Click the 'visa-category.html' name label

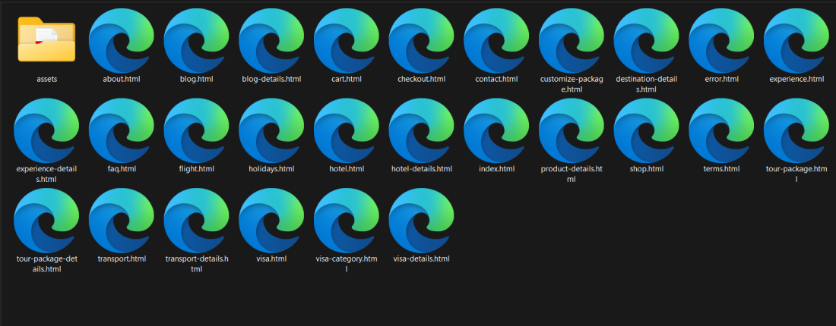point(347,264)
